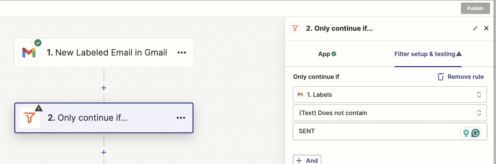Switch to Filter setup & testing tab
This screenshot has width=496, height=164.
coord(428,54)
